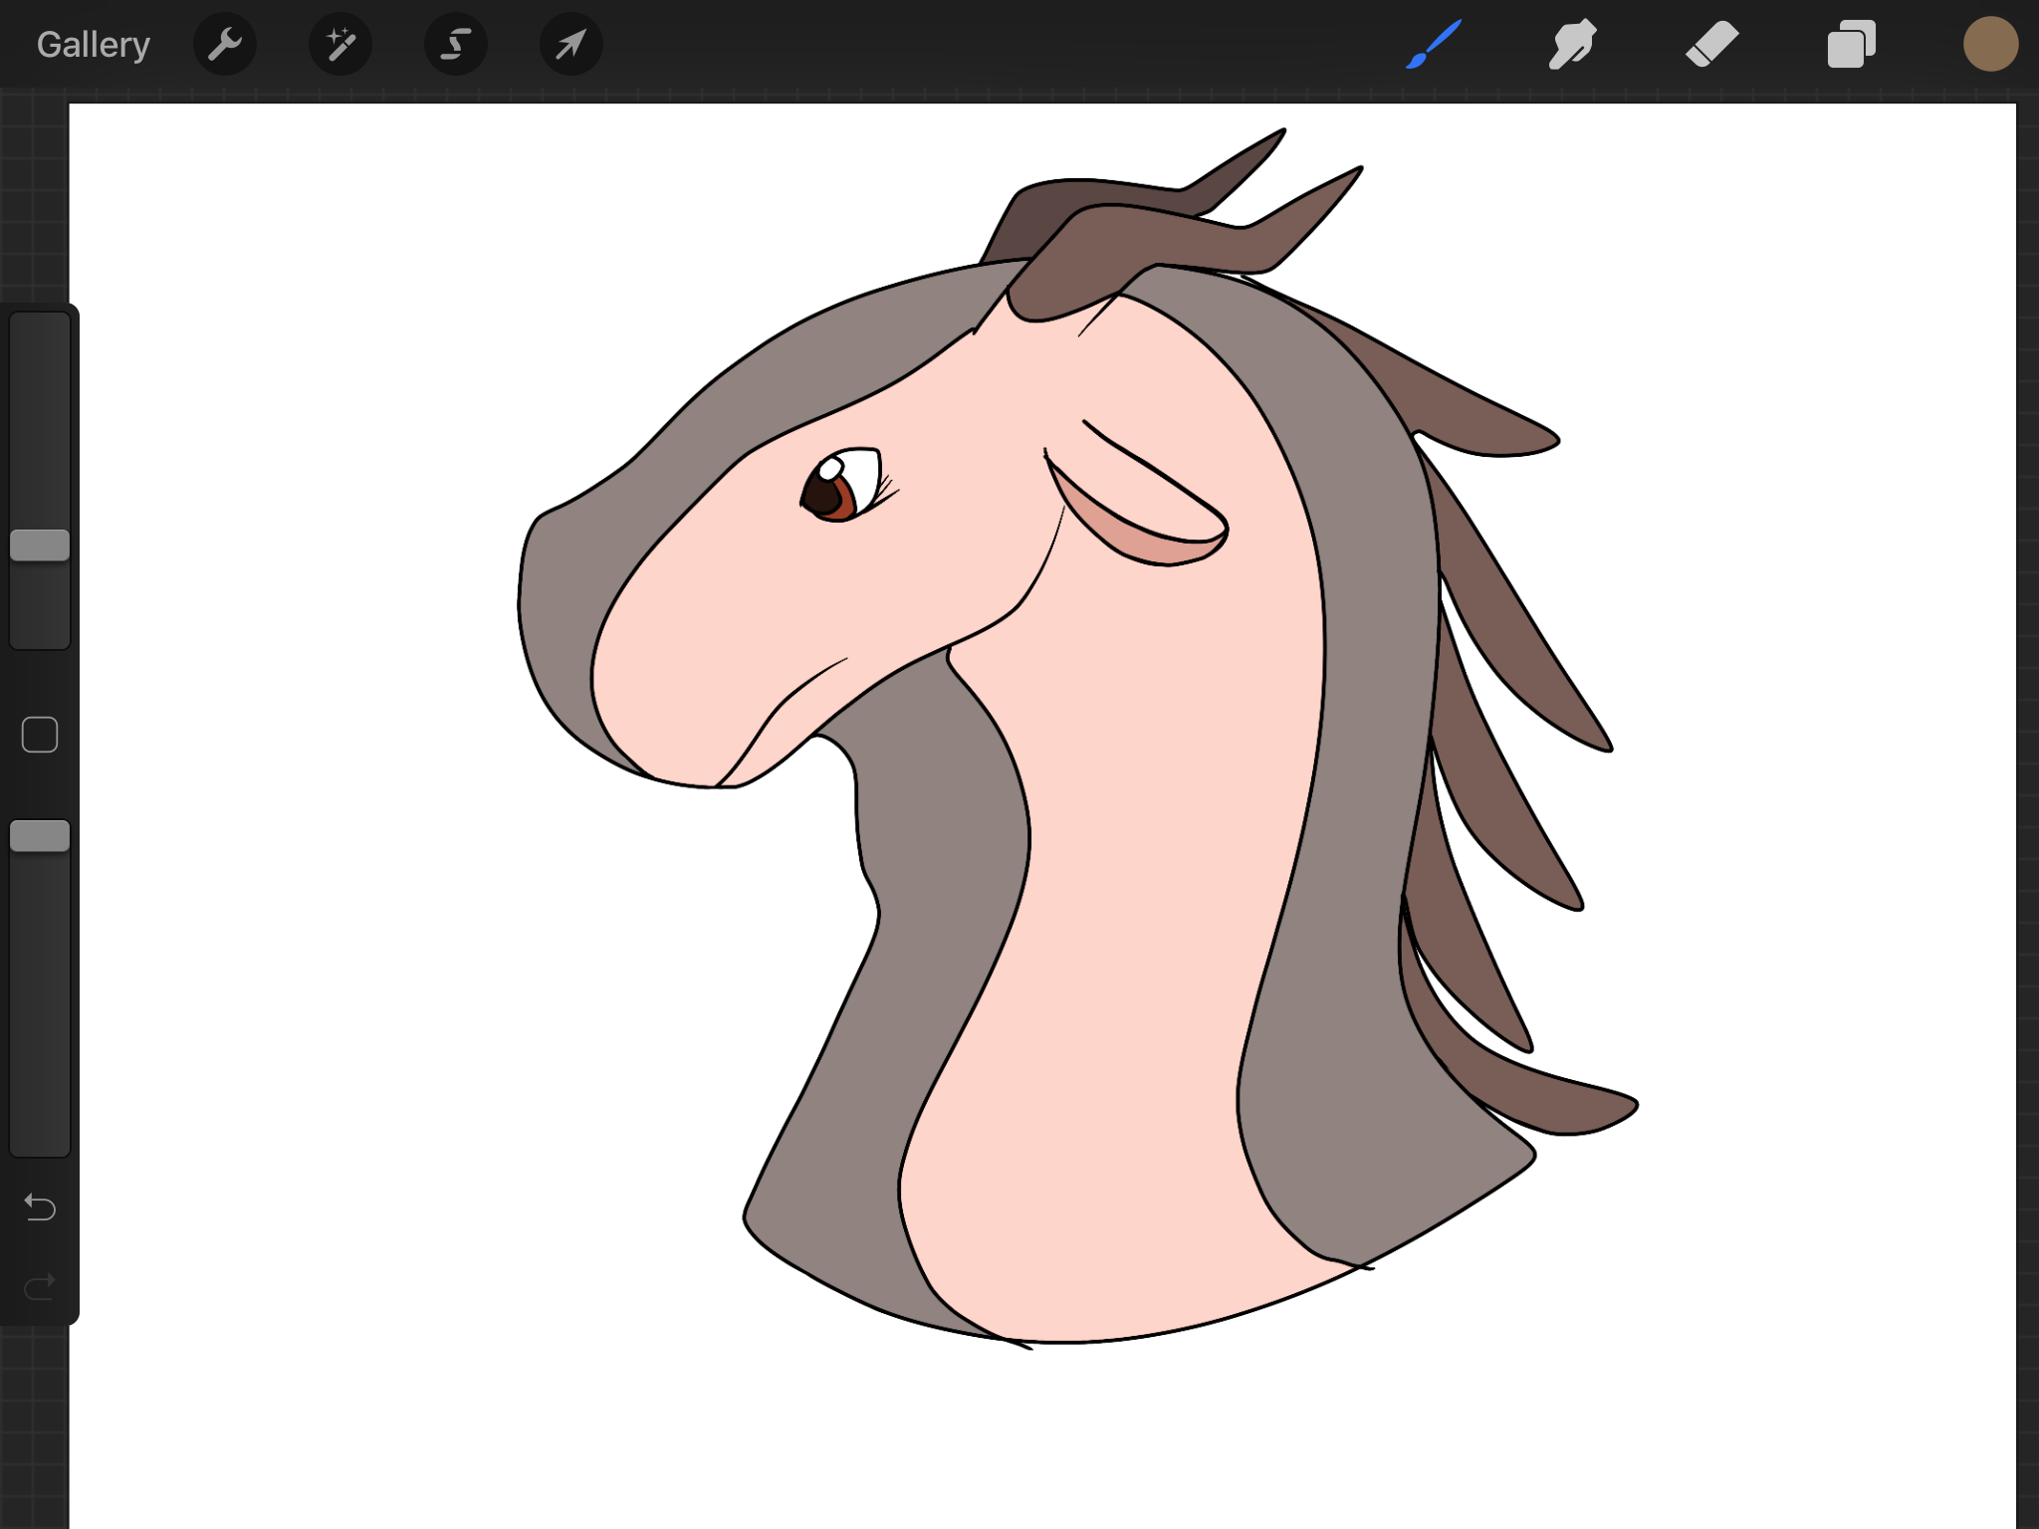2039x1529 pixels.
Task: Select the Eraser tool
Action: (x=1711, y=45)
